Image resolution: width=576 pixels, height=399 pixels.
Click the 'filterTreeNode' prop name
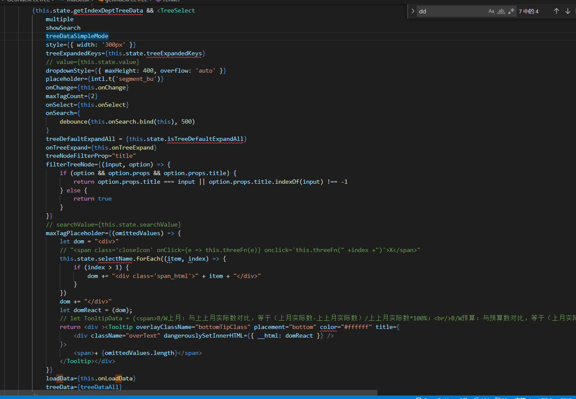[x=70, y=164]
